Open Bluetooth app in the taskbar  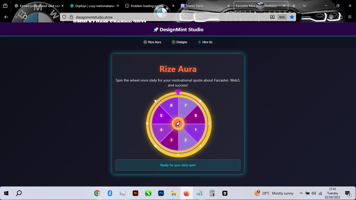click(x=110, y=193)
